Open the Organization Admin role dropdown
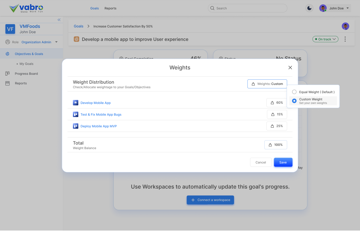Viewport: 360px width, 231px height. pyautogui.click(x=56, y=42)
